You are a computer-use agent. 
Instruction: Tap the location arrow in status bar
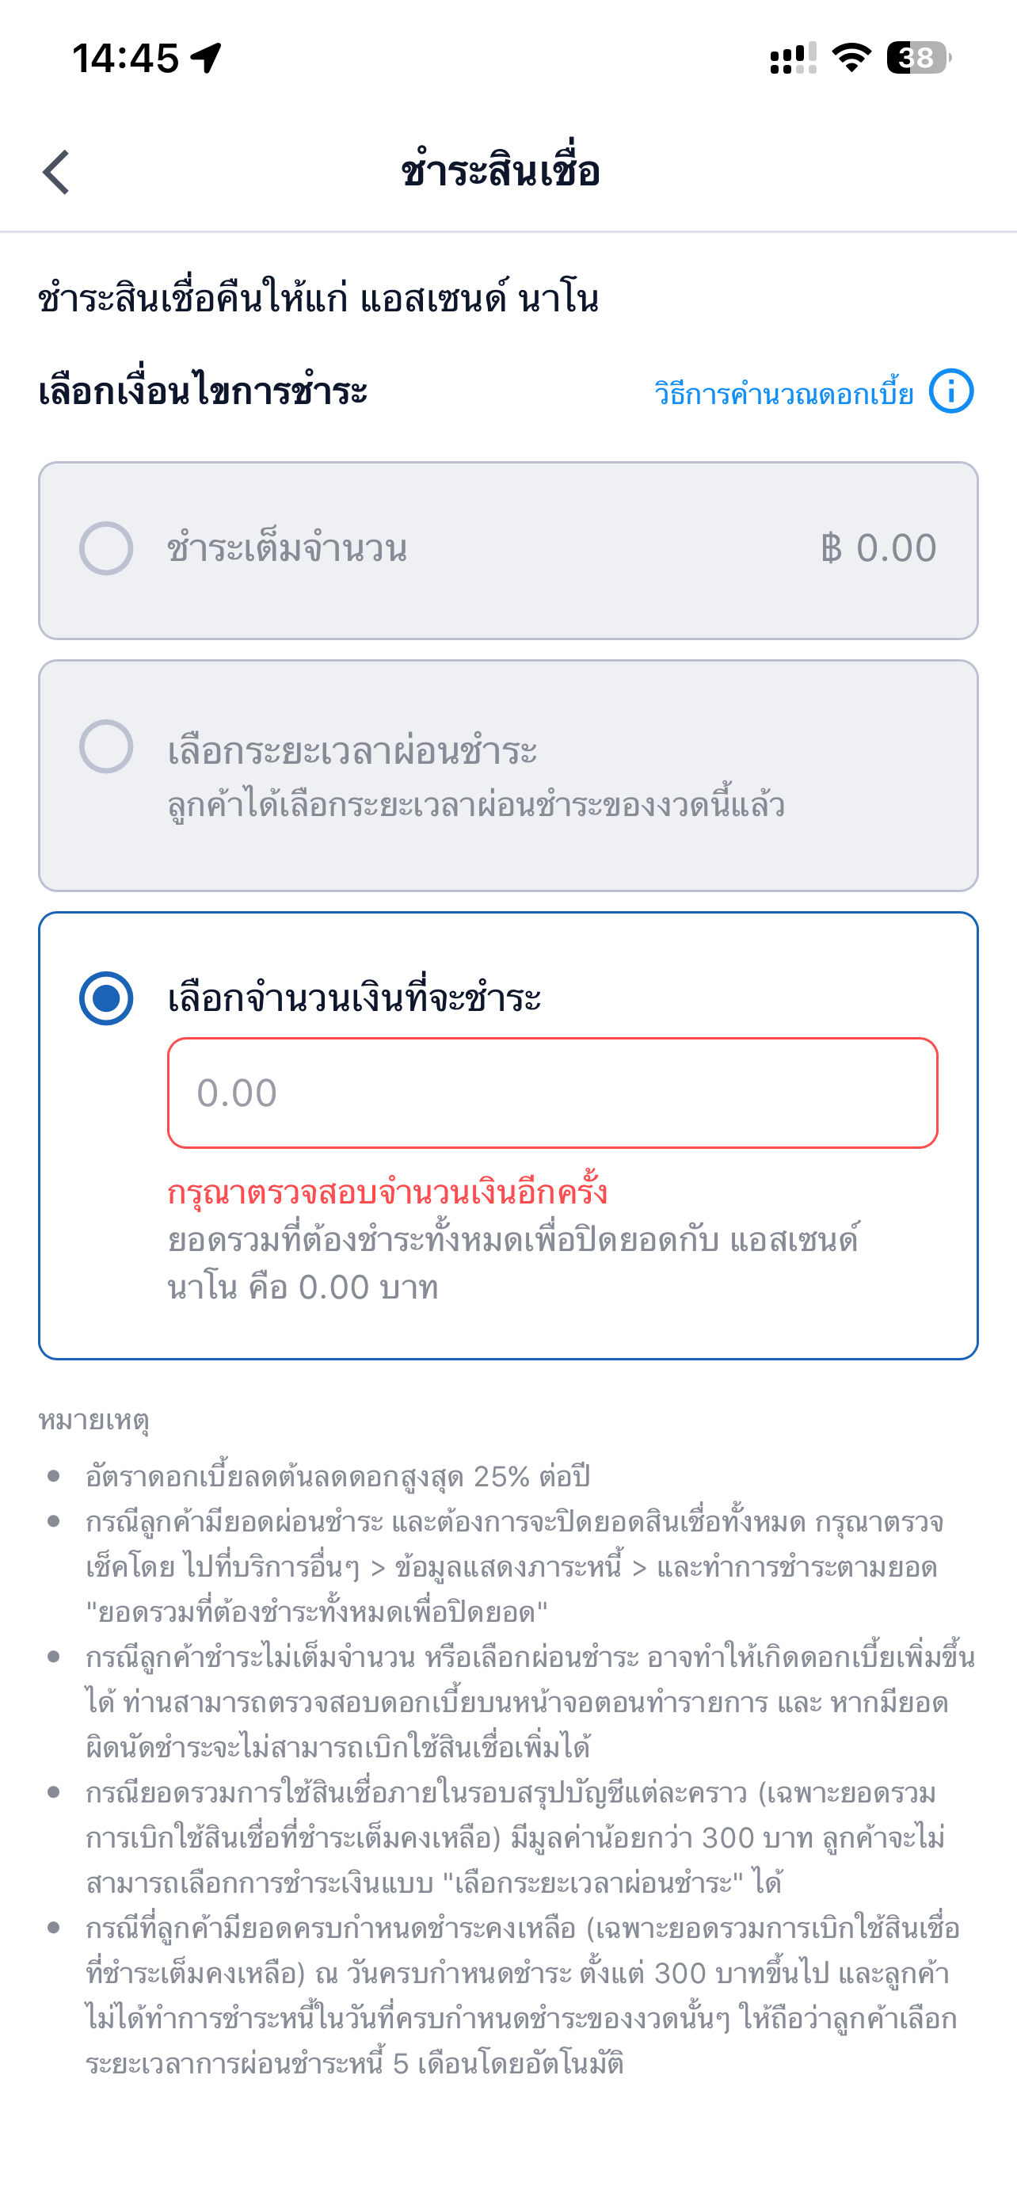tap(206, 58)
